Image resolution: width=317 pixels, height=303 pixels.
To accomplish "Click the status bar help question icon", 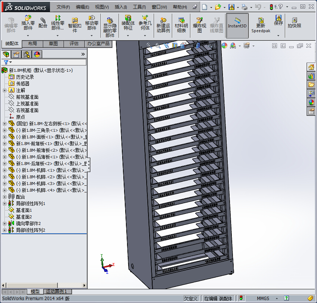I will (287, 298).
